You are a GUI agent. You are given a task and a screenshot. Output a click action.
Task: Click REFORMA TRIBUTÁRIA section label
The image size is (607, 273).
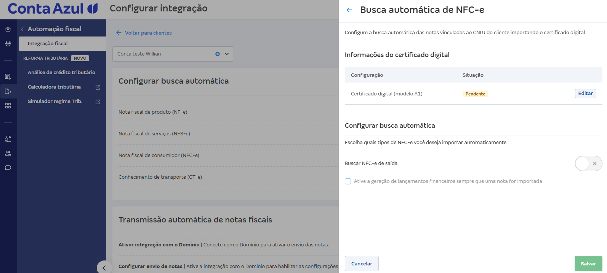pyautogui.click(x=45, y=58)
